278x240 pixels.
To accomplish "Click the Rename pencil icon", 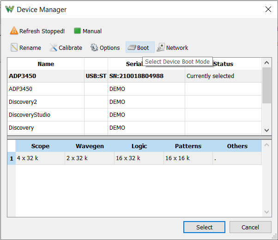I will (14, 48).
